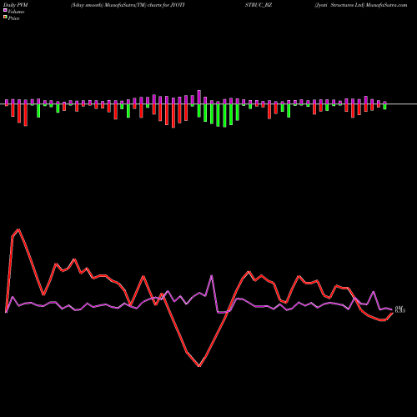The height and width of the screenshot is (417, 417).
Task: Click the purple volume line spike near center
Action: coord(212,275)
